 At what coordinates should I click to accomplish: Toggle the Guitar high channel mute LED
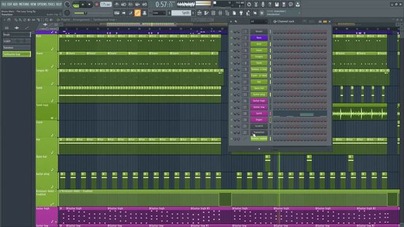[232, 101]
